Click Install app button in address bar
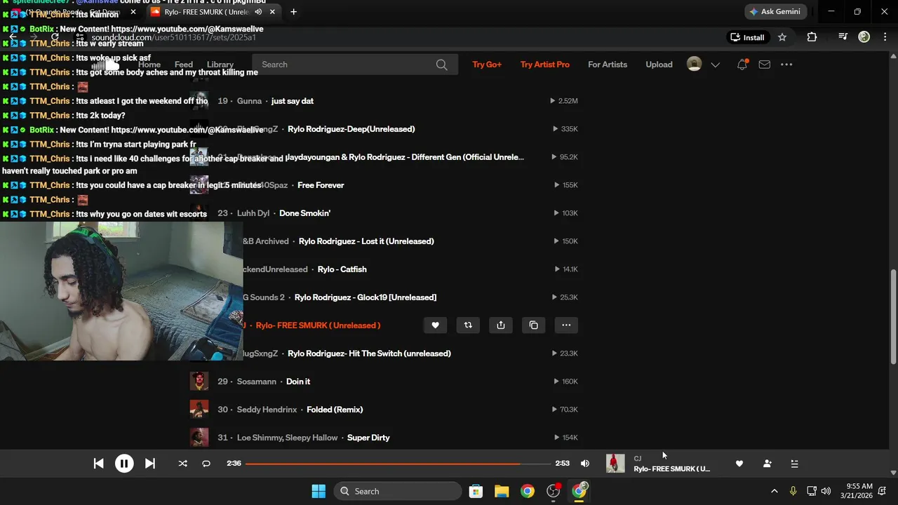This screenshot has width=898, height=505. pos(747,37)
